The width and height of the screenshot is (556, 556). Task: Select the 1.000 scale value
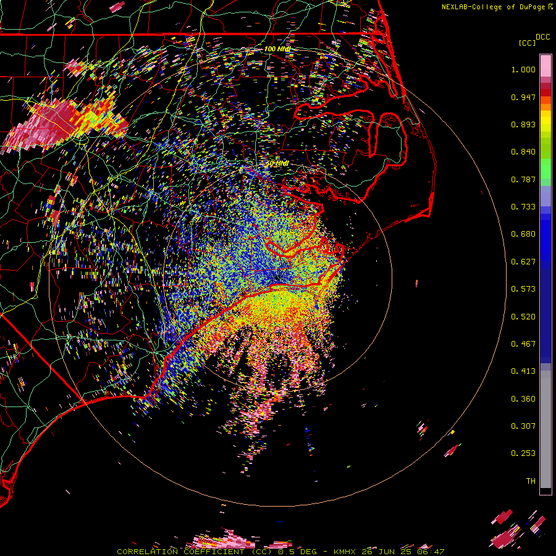pos(523,69)
